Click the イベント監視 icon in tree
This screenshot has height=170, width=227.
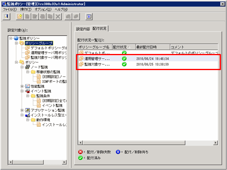click(x=27, y=91)
